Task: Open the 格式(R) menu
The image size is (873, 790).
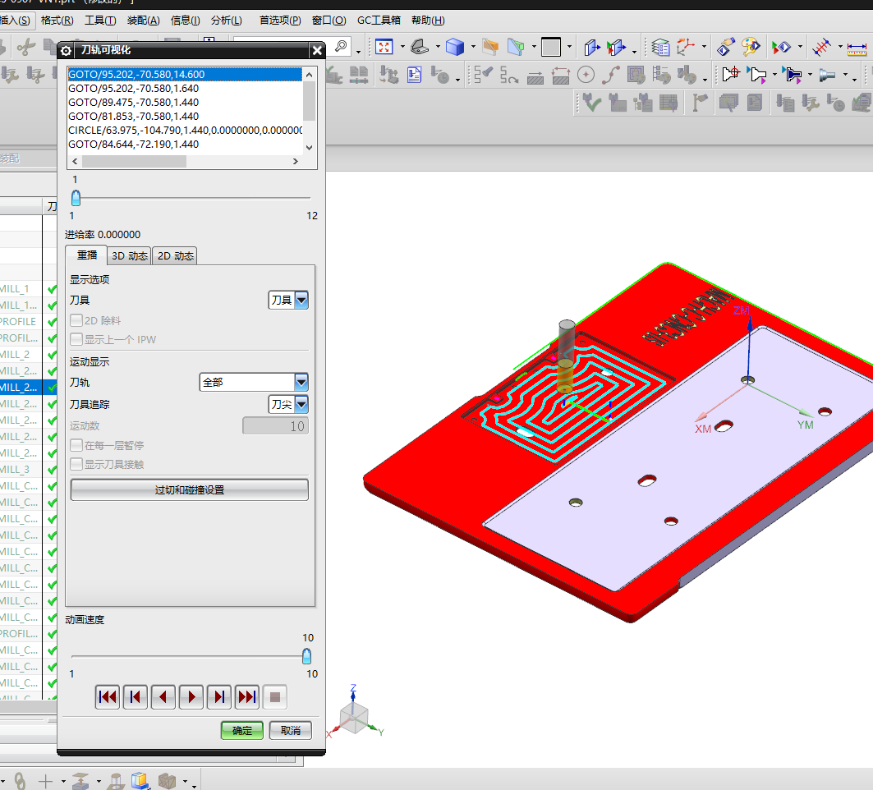Action: (57, 21)
